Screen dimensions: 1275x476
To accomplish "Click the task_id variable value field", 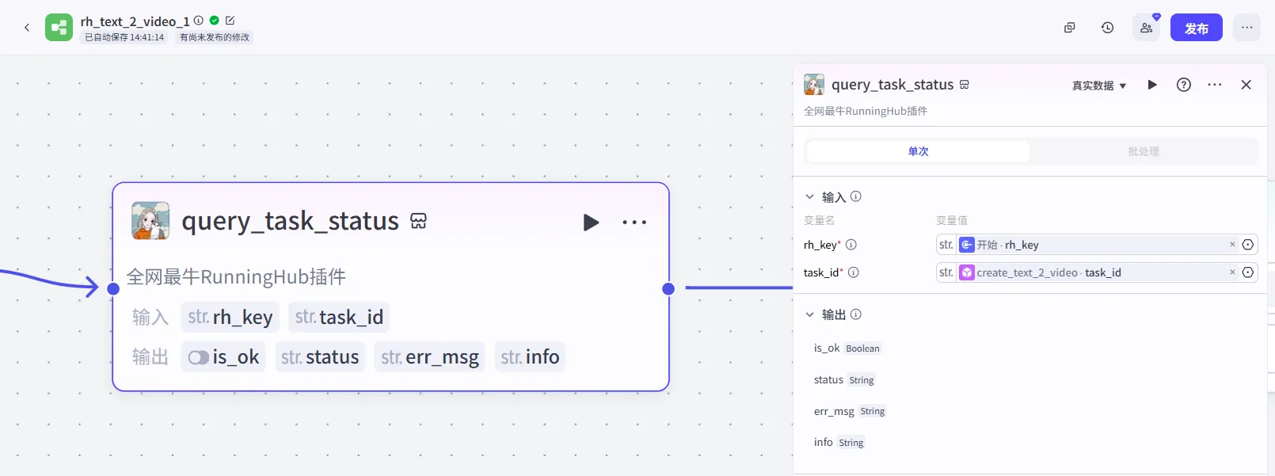I will pos(1096,272).
